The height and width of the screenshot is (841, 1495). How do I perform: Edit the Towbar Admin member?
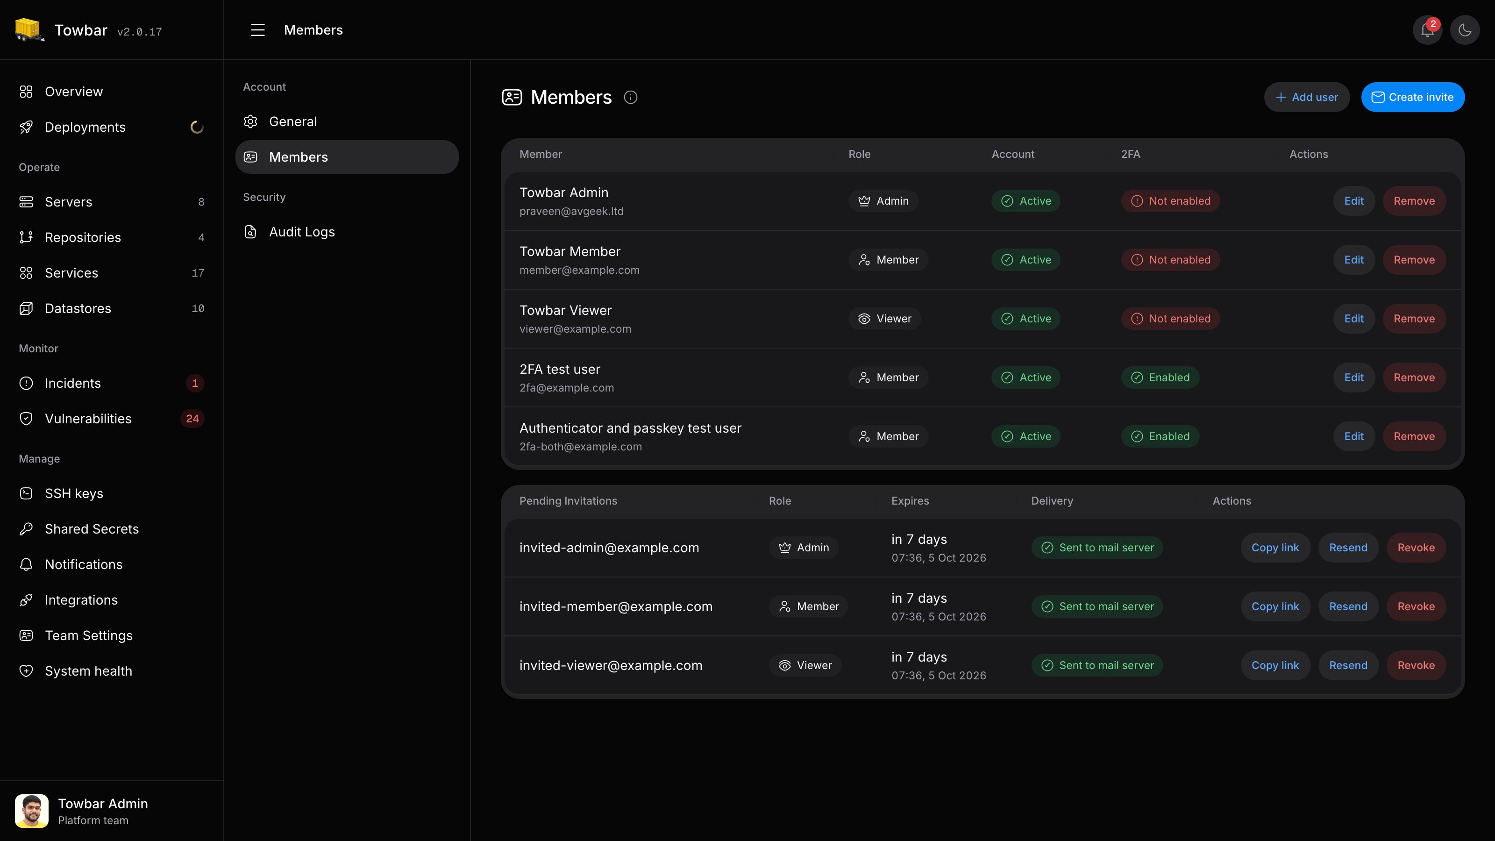tap(1353, 201)
